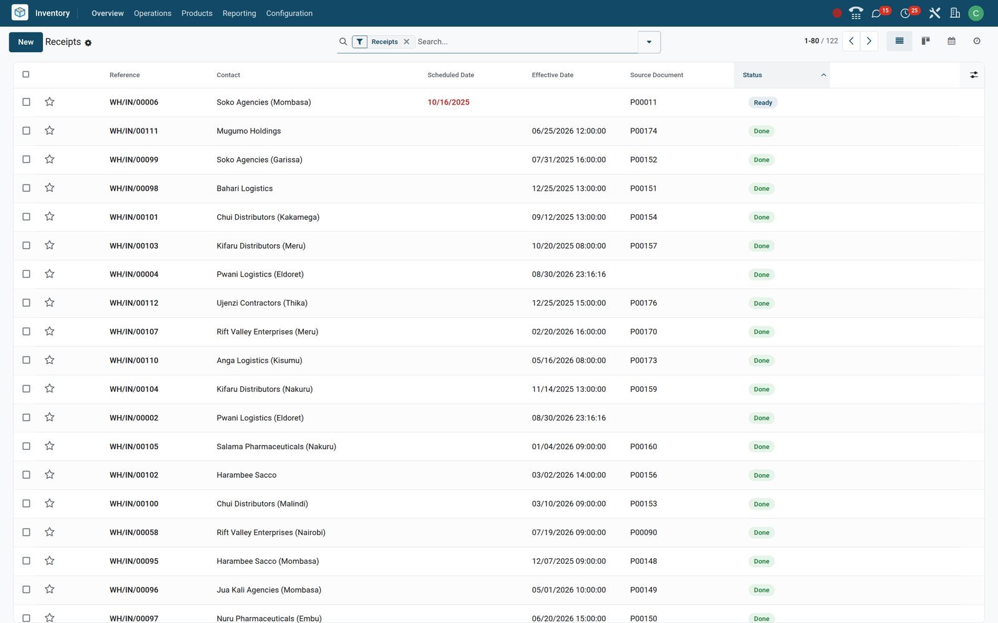
Task: Star receipt WH/IN/00107
Action: point(49,331)
